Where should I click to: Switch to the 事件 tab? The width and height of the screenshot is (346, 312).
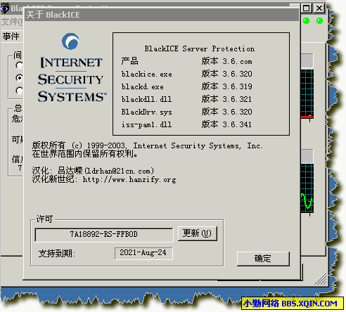coord(11,37)
